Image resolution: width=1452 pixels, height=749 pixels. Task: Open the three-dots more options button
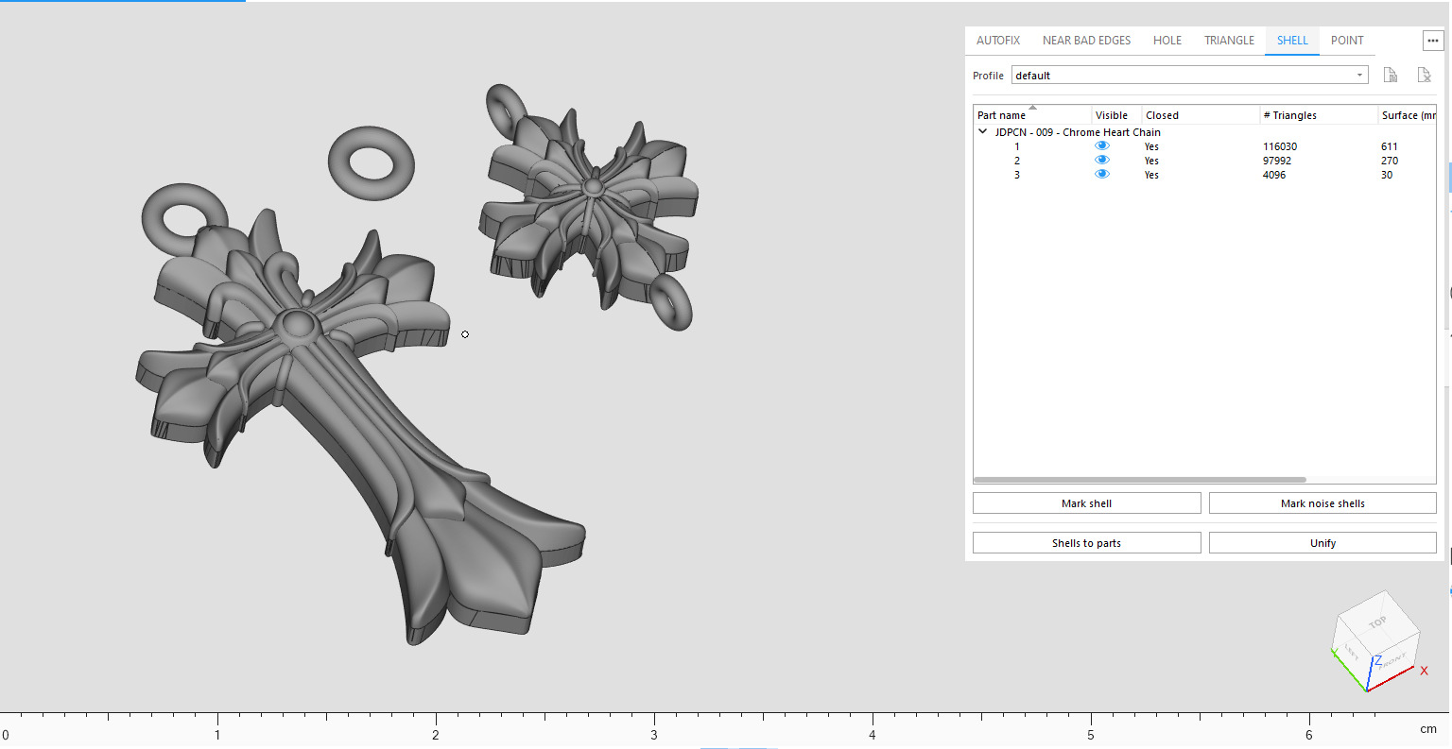tap(1433, 41)
